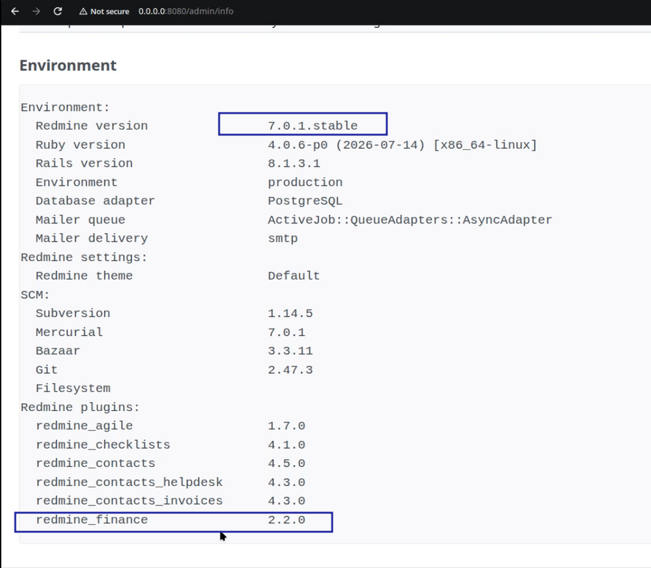651x568 pixels.
Task: Click the redmine_contacts plugin name
Action: [x=96, y=463]
